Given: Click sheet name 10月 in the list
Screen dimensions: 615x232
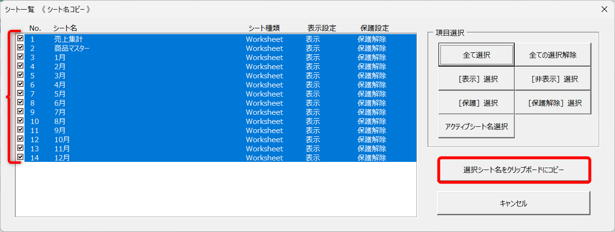Looking at the screenshot, I should pos(62,139).
